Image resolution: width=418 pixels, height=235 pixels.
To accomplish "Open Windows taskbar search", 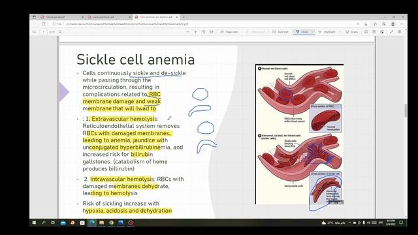I will pyautogui.click(x=44, y=223).
